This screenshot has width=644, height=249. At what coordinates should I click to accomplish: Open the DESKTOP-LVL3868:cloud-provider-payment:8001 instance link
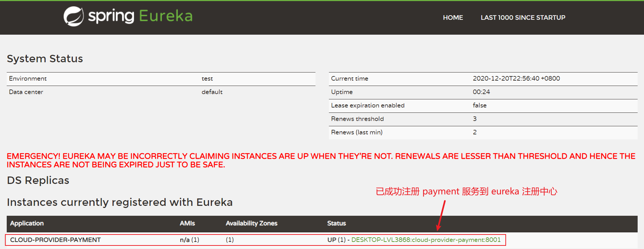(x=426, y=240)
